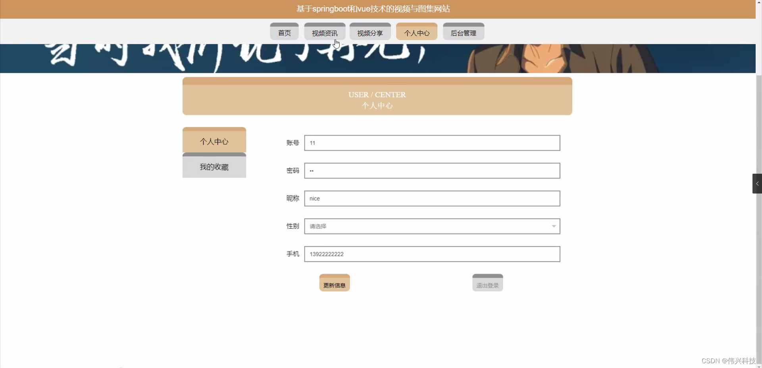Viewport: 762px width, 368px height.
Task: Open 后台管理 from the navigation bar
Action: [x=463, y=33]
